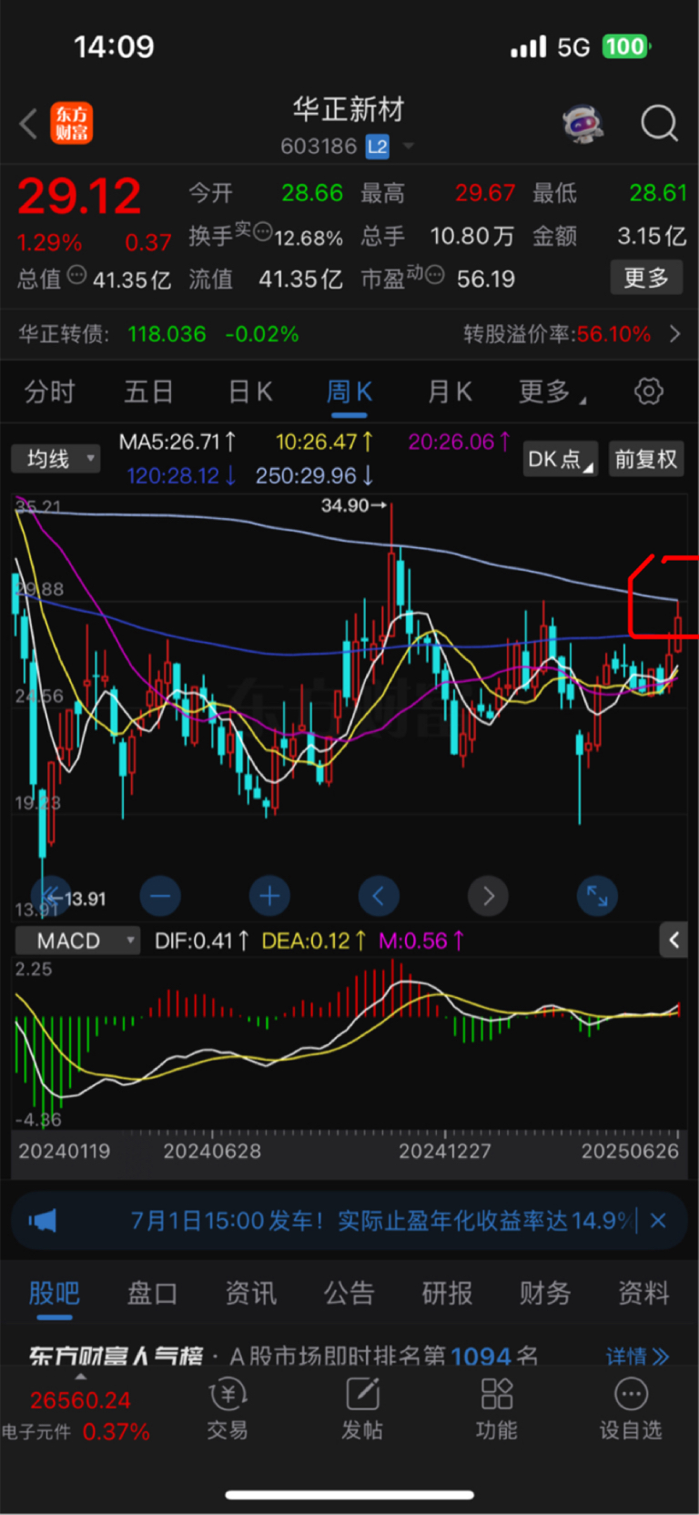
Task: Tap the battery 100 indicator
Action: [x=625, y=46]
